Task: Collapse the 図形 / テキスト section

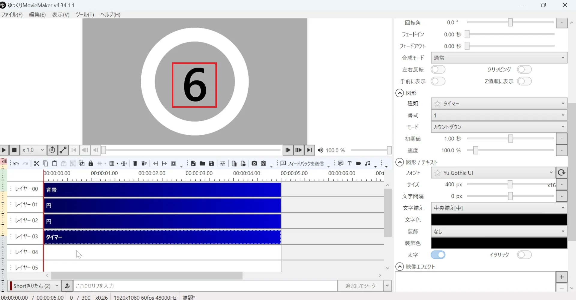Action: pos(400,162)
